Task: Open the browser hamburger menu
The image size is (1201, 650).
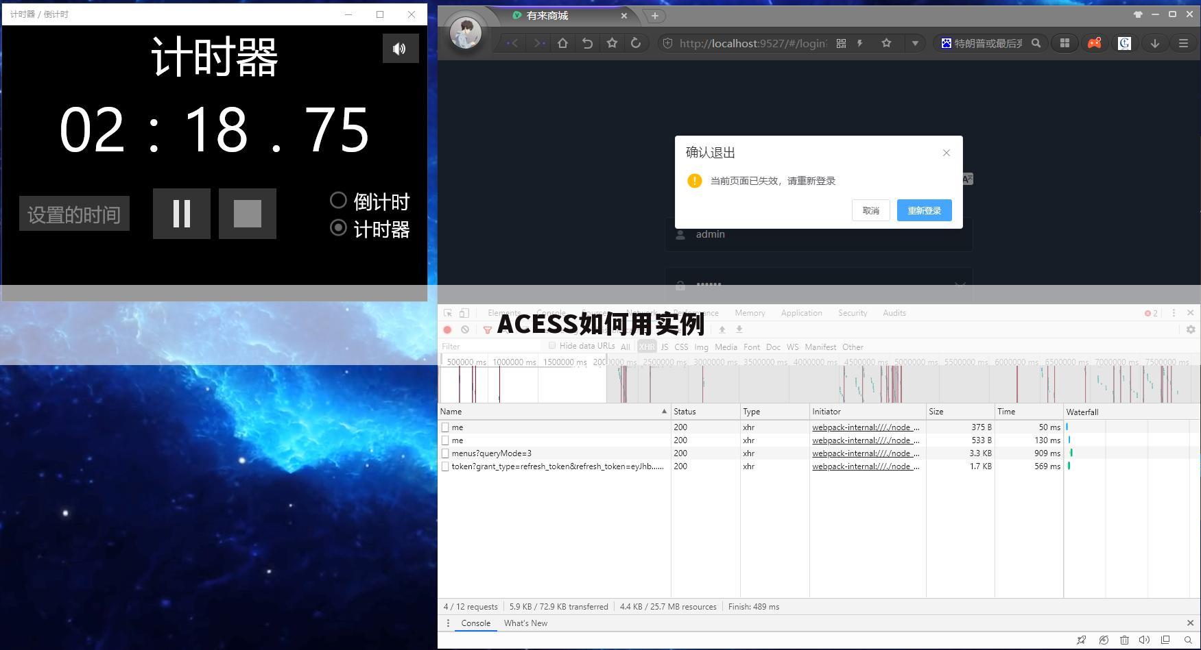Action: point(1183,42)
